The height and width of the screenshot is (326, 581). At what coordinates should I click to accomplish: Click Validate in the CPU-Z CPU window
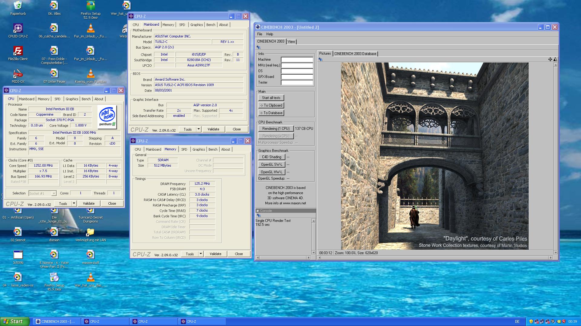(x=89, y=203)
